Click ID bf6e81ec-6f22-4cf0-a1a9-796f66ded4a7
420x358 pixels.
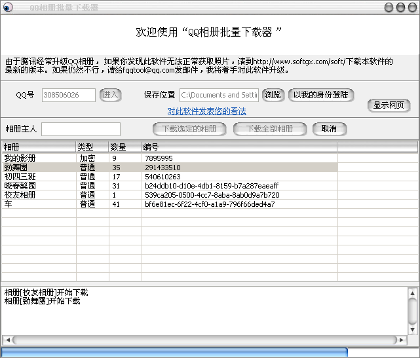coord(210,204)
